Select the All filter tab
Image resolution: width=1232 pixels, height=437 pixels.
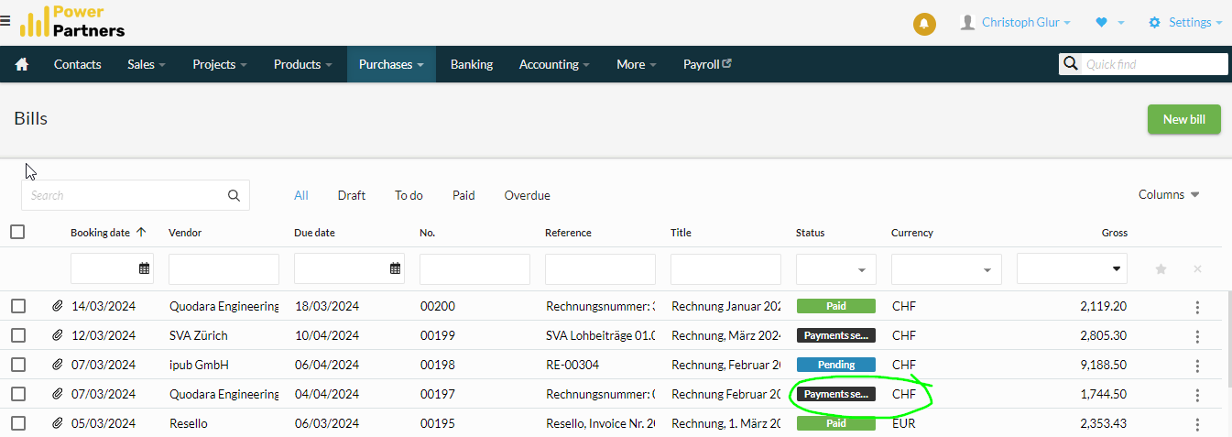tap(300, 195)
